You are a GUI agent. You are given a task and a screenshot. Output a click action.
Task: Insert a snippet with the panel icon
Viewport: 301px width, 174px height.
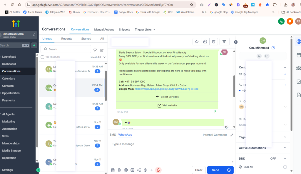click(132, 170)
